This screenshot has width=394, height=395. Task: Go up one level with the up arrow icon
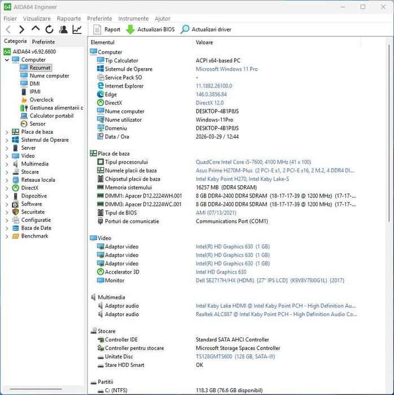pyautogui.click(x=36, y=29)
